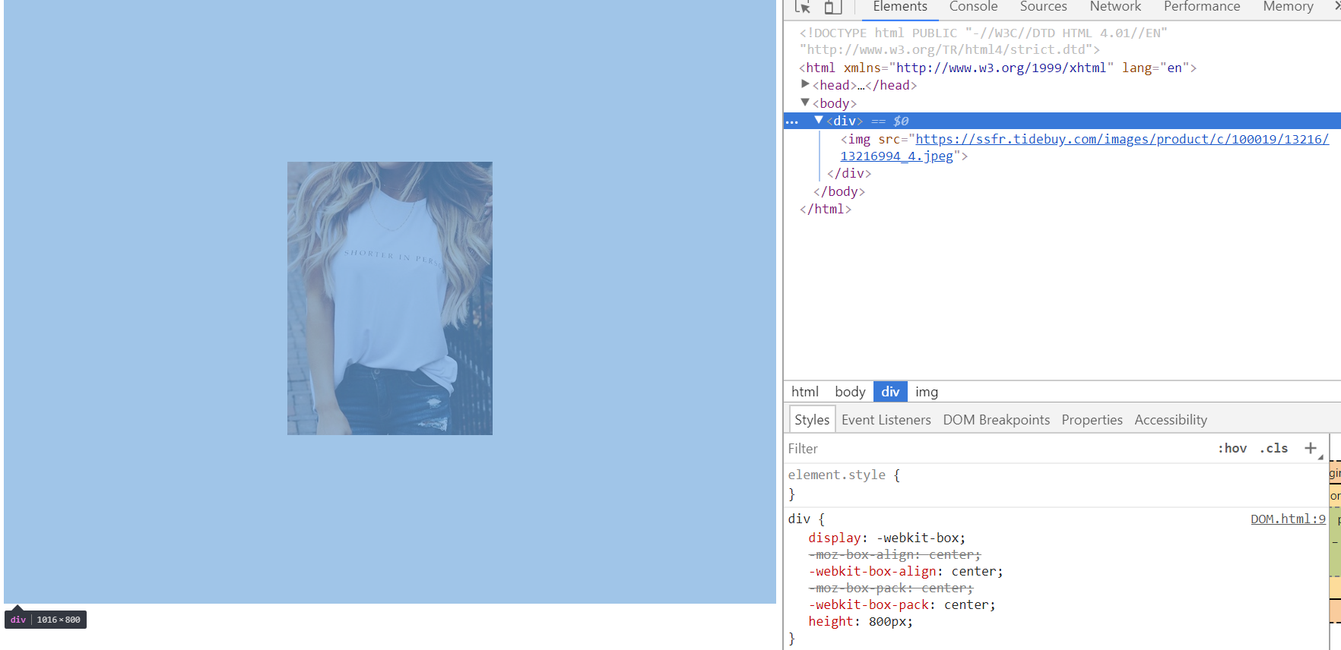
Task: Select div in the breadcrumb bar
Action: 890,392
